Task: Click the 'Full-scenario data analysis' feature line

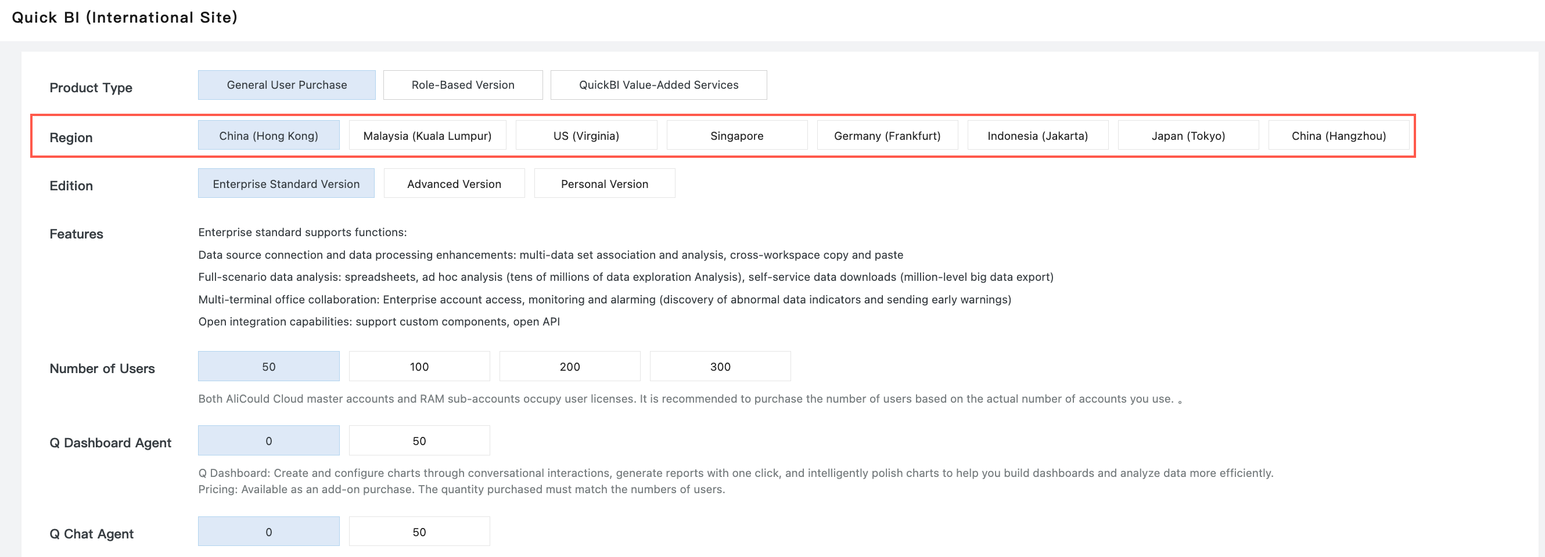Action: point(626,277)
